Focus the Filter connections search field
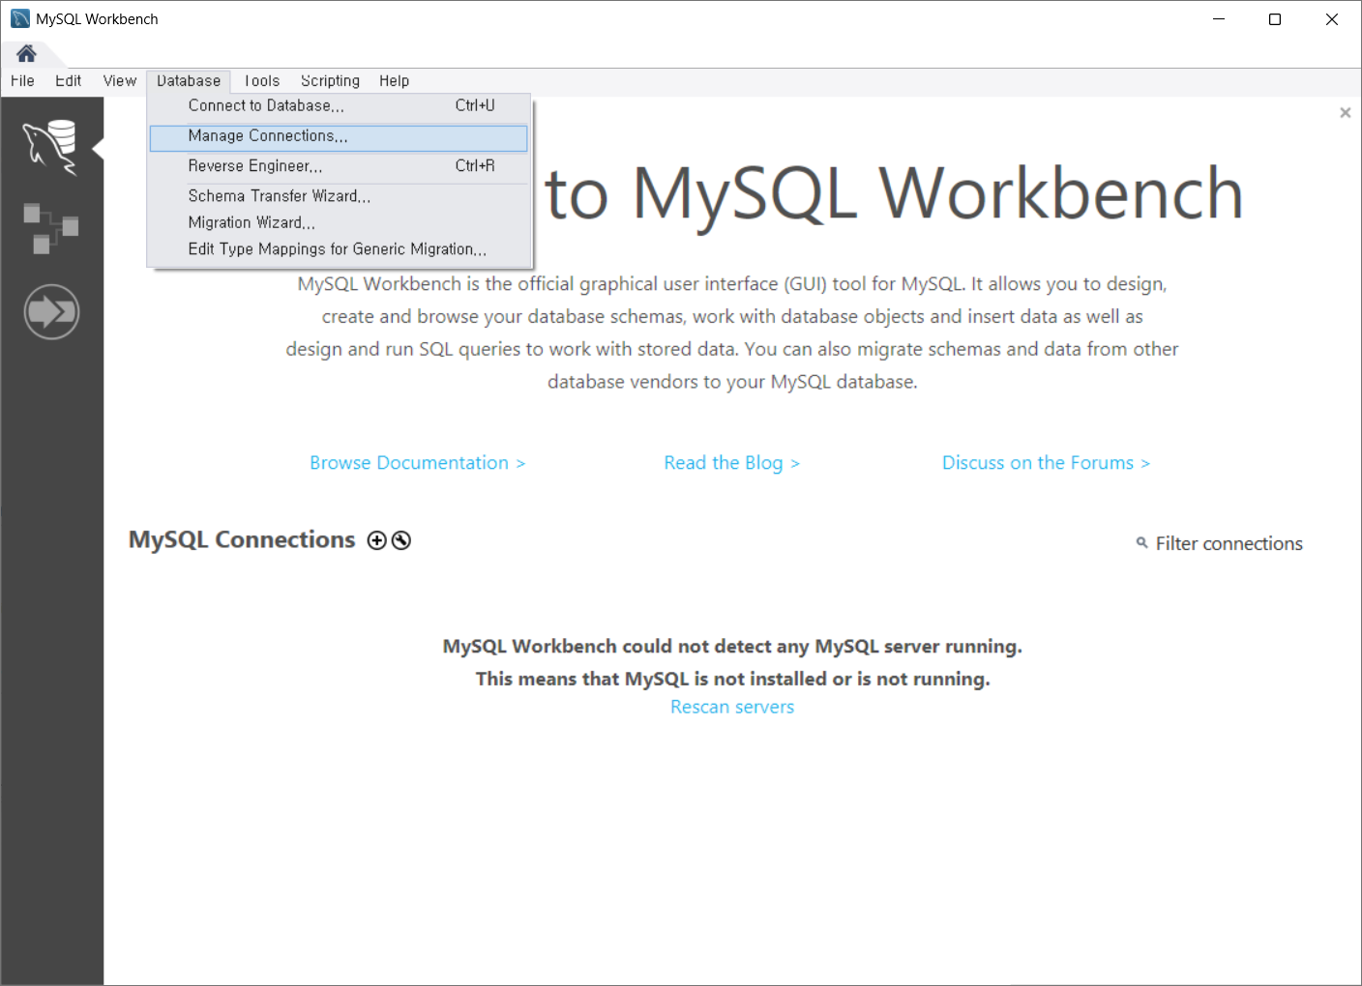Viewport: 1362px width, 986px height. 1229,543
